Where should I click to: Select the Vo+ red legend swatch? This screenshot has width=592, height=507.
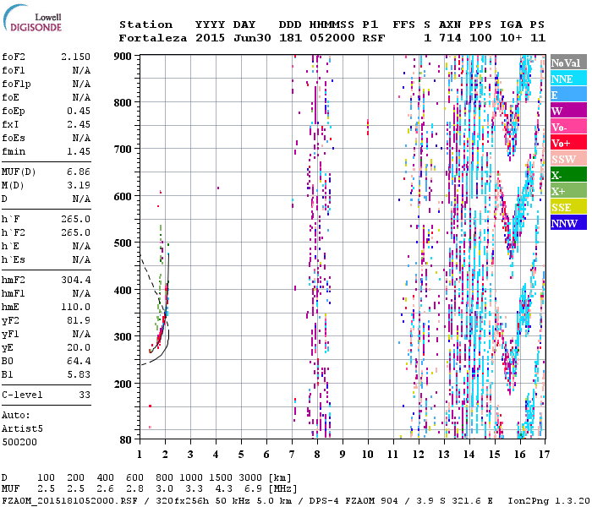566,143
